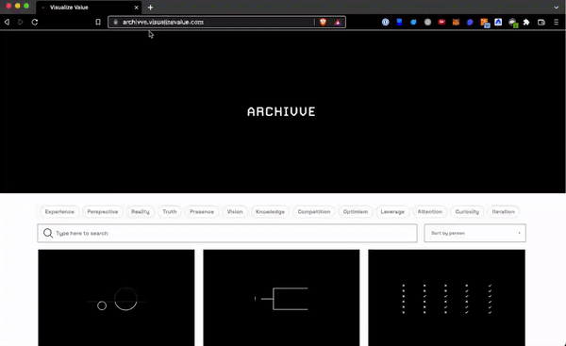Screen dimensions: 566x346
Task: Click the light blue round extension icon
Action: [413, 22]
